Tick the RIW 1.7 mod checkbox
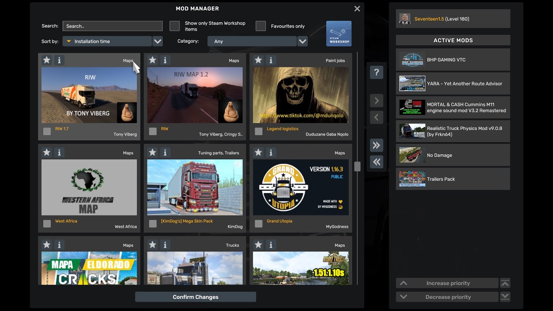This screenshot has width=553, height=311. coord(47,131)
